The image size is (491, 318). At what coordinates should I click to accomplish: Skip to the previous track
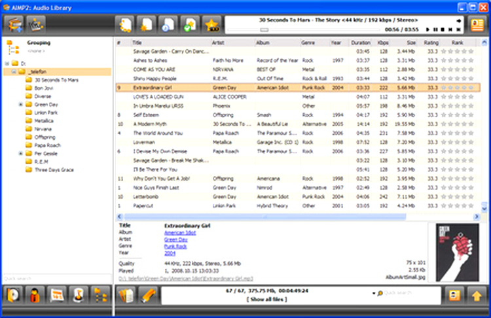[450, 29]
